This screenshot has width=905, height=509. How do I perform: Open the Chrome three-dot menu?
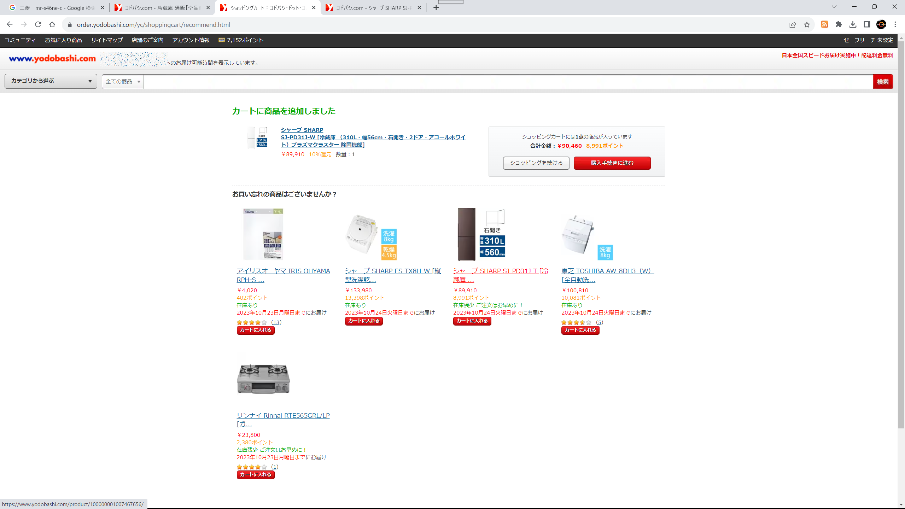[x=895, y=24]
